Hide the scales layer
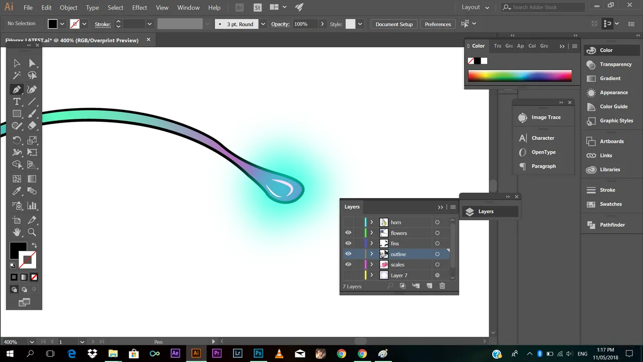This screenshot has height=362, width=643. pos(348,264)
